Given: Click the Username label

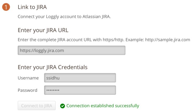Looking at the screenshot, I should coord(28,78).
